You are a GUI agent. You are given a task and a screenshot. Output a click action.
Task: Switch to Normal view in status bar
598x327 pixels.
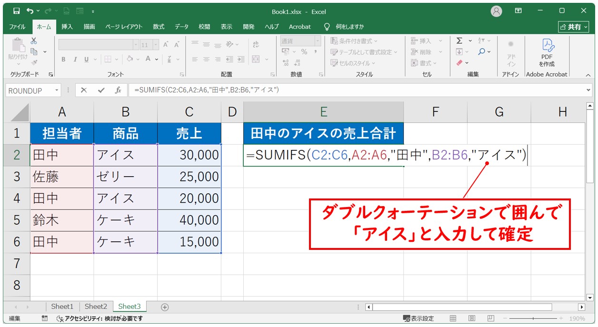[x=453, y=318]
